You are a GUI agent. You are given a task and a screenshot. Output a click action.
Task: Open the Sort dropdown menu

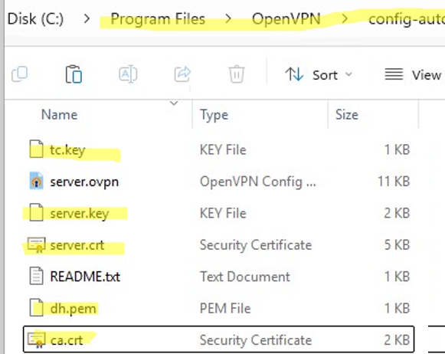[x=319, y=75]
